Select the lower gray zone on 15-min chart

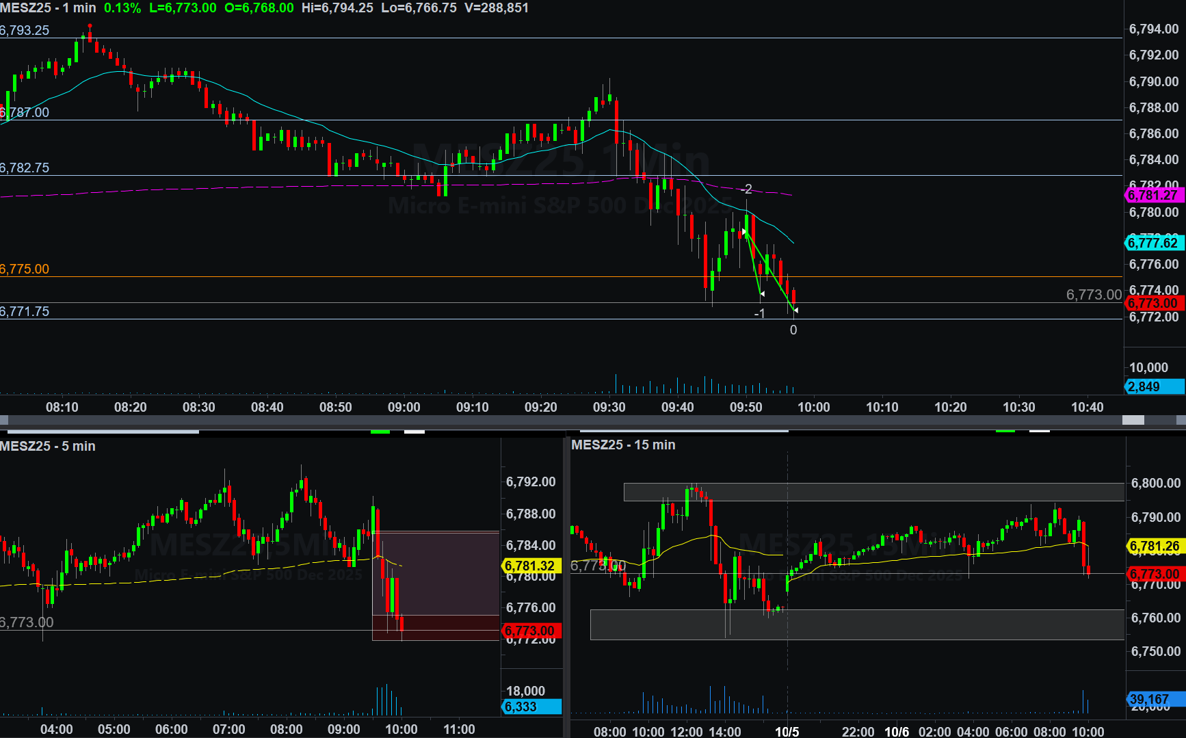point(856,624)
